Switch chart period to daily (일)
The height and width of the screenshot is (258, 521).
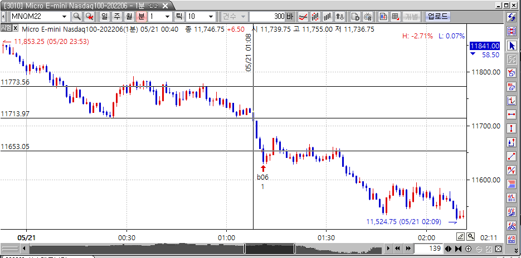(x=104, y=16)
